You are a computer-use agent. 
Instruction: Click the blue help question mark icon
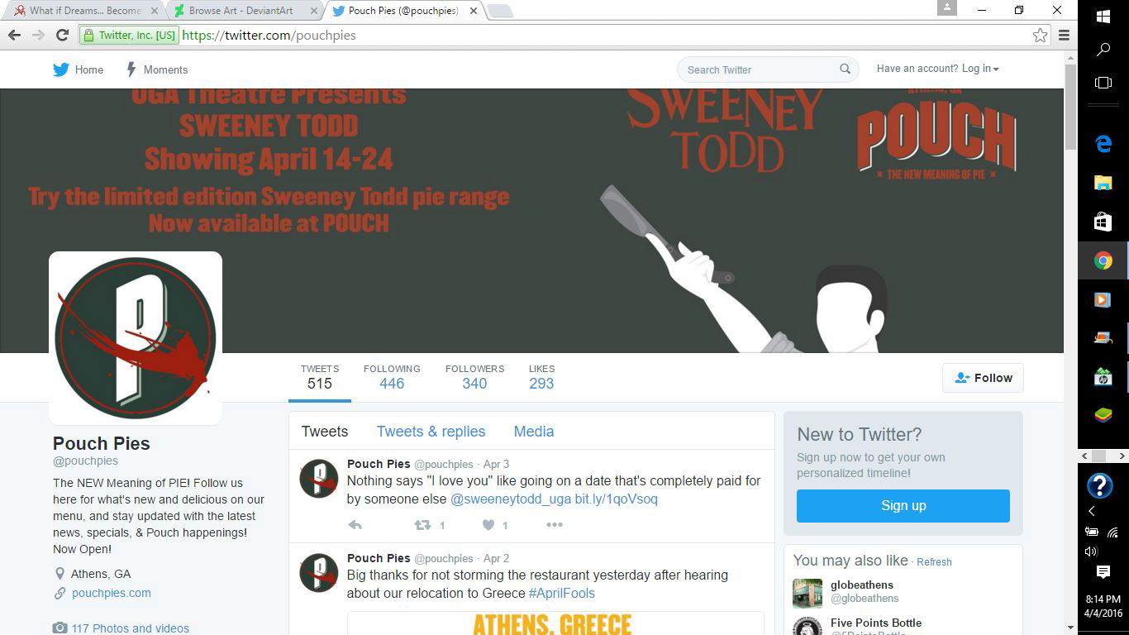pos(1099,485)
